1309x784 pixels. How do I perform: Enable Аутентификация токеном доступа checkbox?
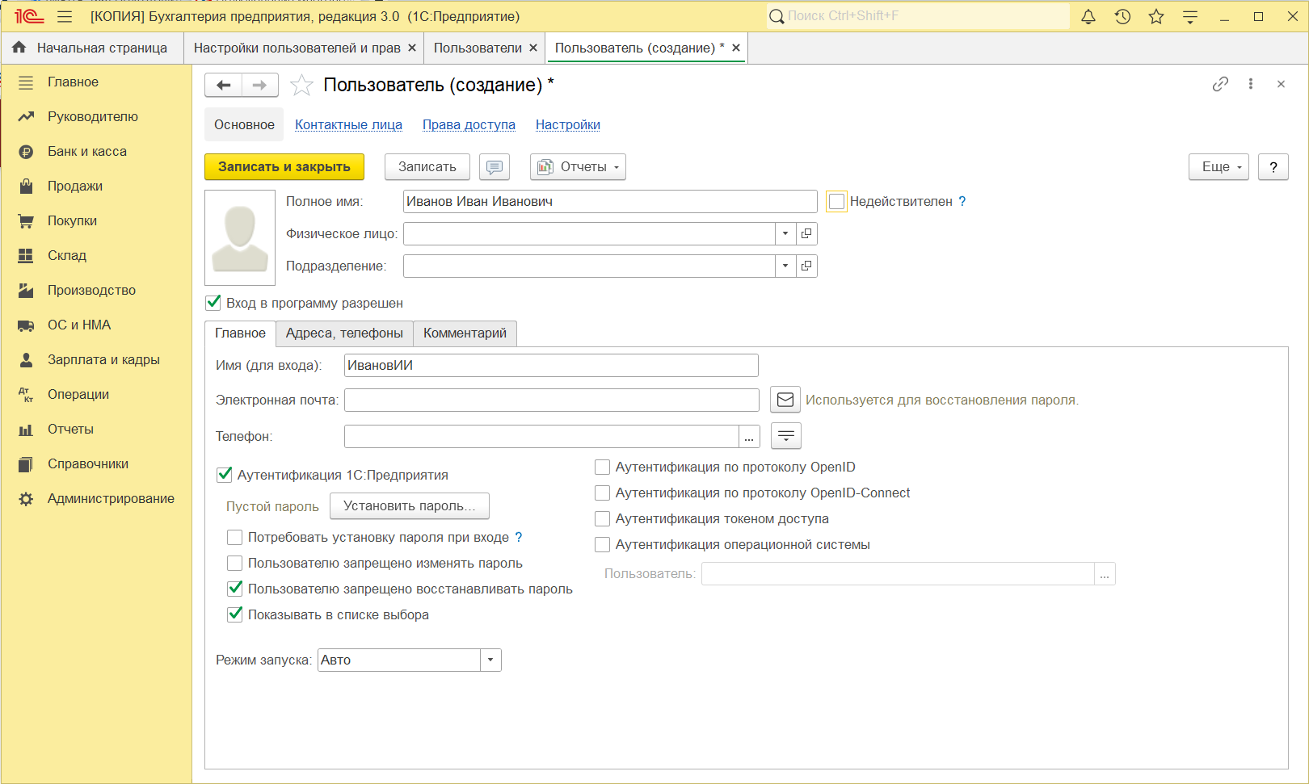pyautogui.click(x=602, y=518)
